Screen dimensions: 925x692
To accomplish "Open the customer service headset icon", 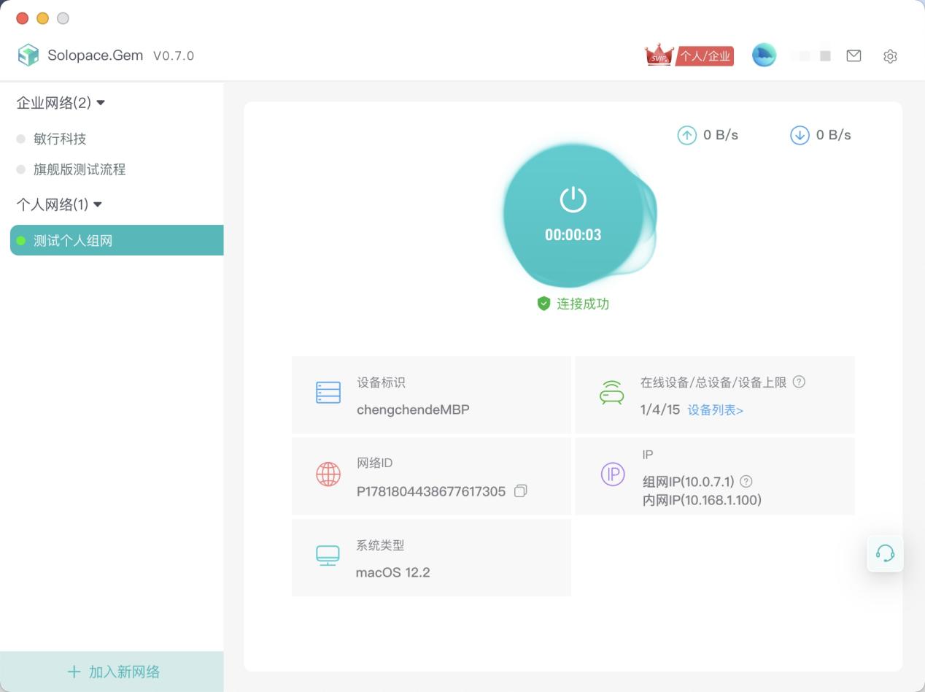I will point(885,553).
